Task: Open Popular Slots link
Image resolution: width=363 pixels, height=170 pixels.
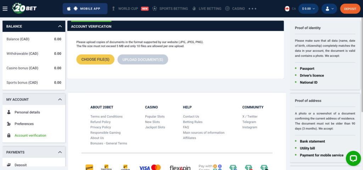Action: point(155,116)
